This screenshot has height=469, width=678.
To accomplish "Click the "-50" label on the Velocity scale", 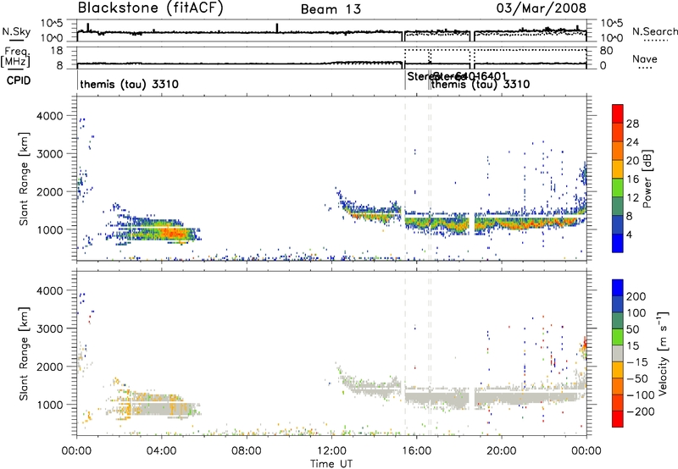I will pos(636,378).
